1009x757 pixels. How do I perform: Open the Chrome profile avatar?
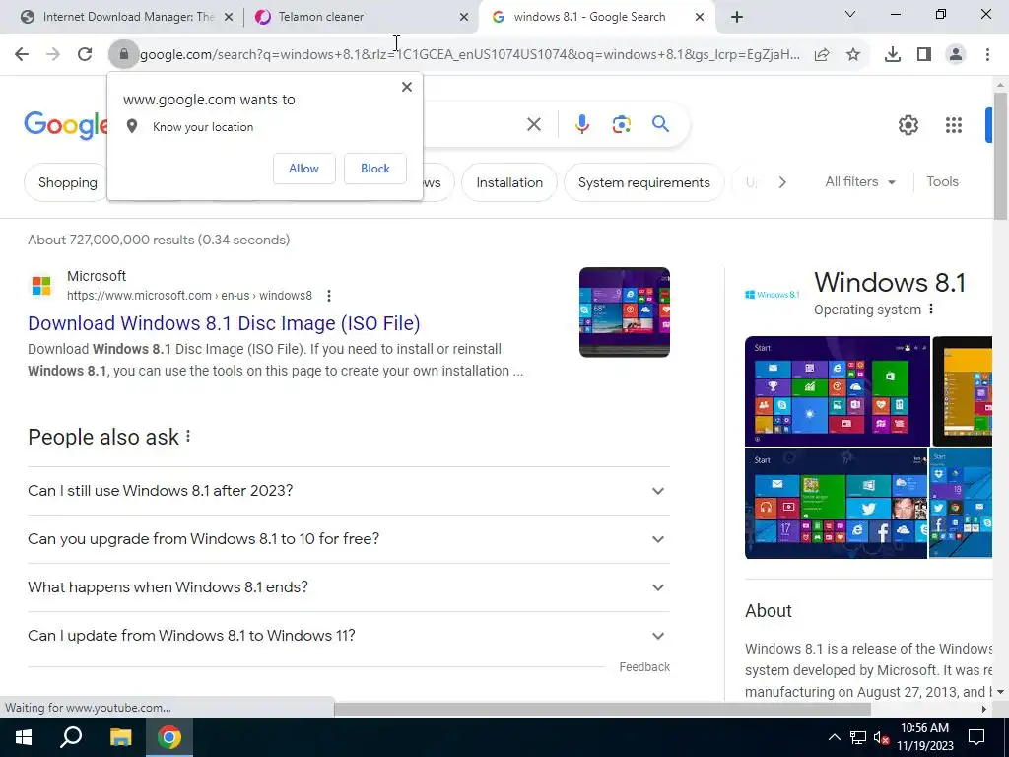(x=956, y=55)
